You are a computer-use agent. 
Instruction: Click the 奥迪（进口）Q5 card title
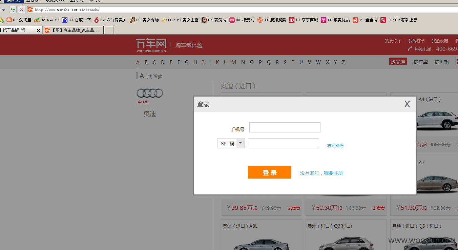pos(417,226)
